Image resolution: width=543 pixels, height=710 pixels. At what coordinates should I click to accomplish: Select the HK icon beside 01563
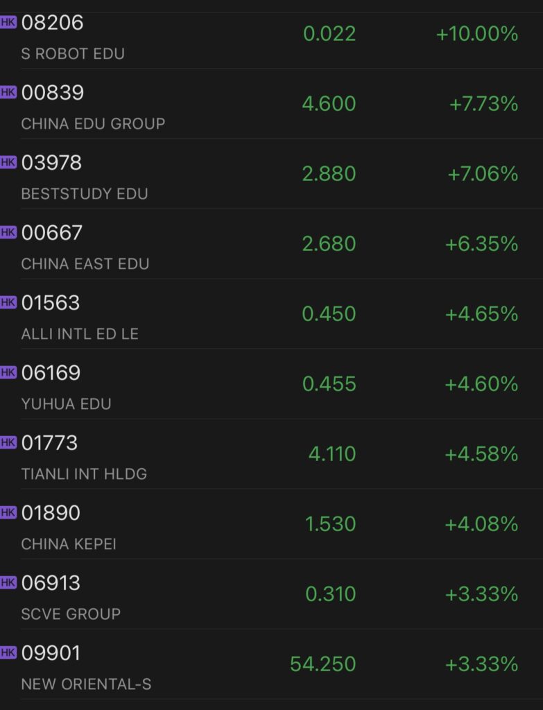[8, 301]
